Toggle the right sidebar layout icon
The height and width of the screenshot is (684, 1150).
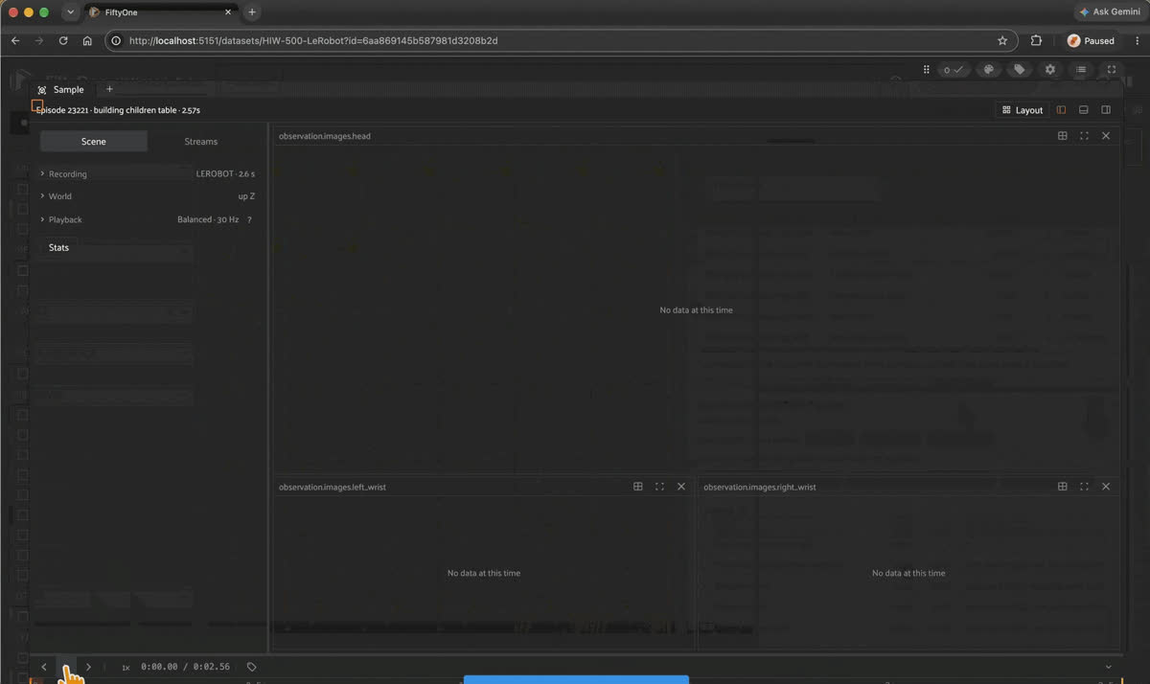(1106, 110)
